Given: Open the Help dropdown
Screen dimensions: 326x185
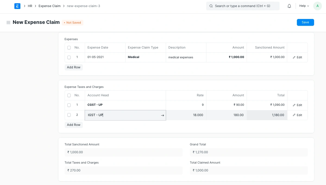Looking at the screenshot, I should (x=303, y=6).
